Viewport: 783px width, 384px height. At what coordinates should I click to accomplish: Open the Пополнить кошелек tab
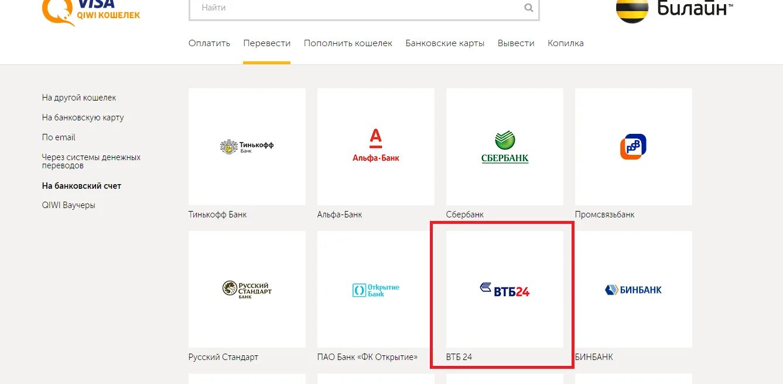348,43
